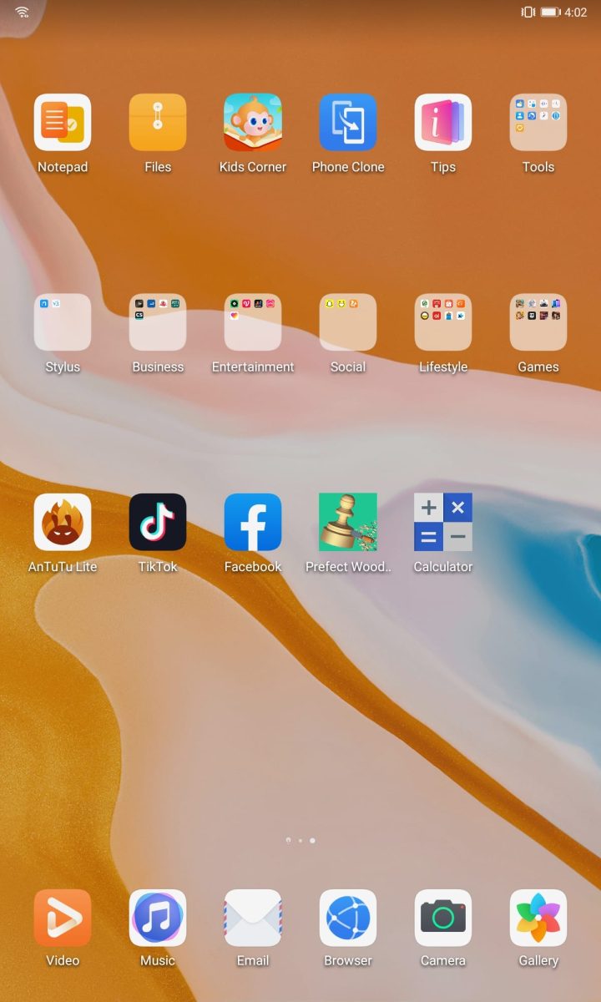The width and height of the screenshot is (601, 1002).
Task: Open the Prefect Wood game
Action: [x=348, y=522]
